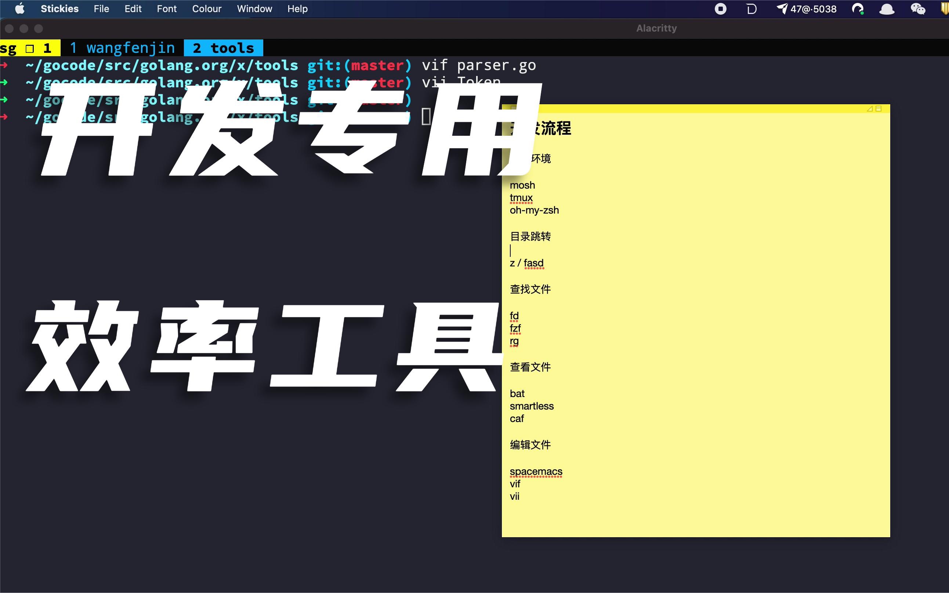Click the 'vif parser.go' command in the terminal

(x=479, y=65)
